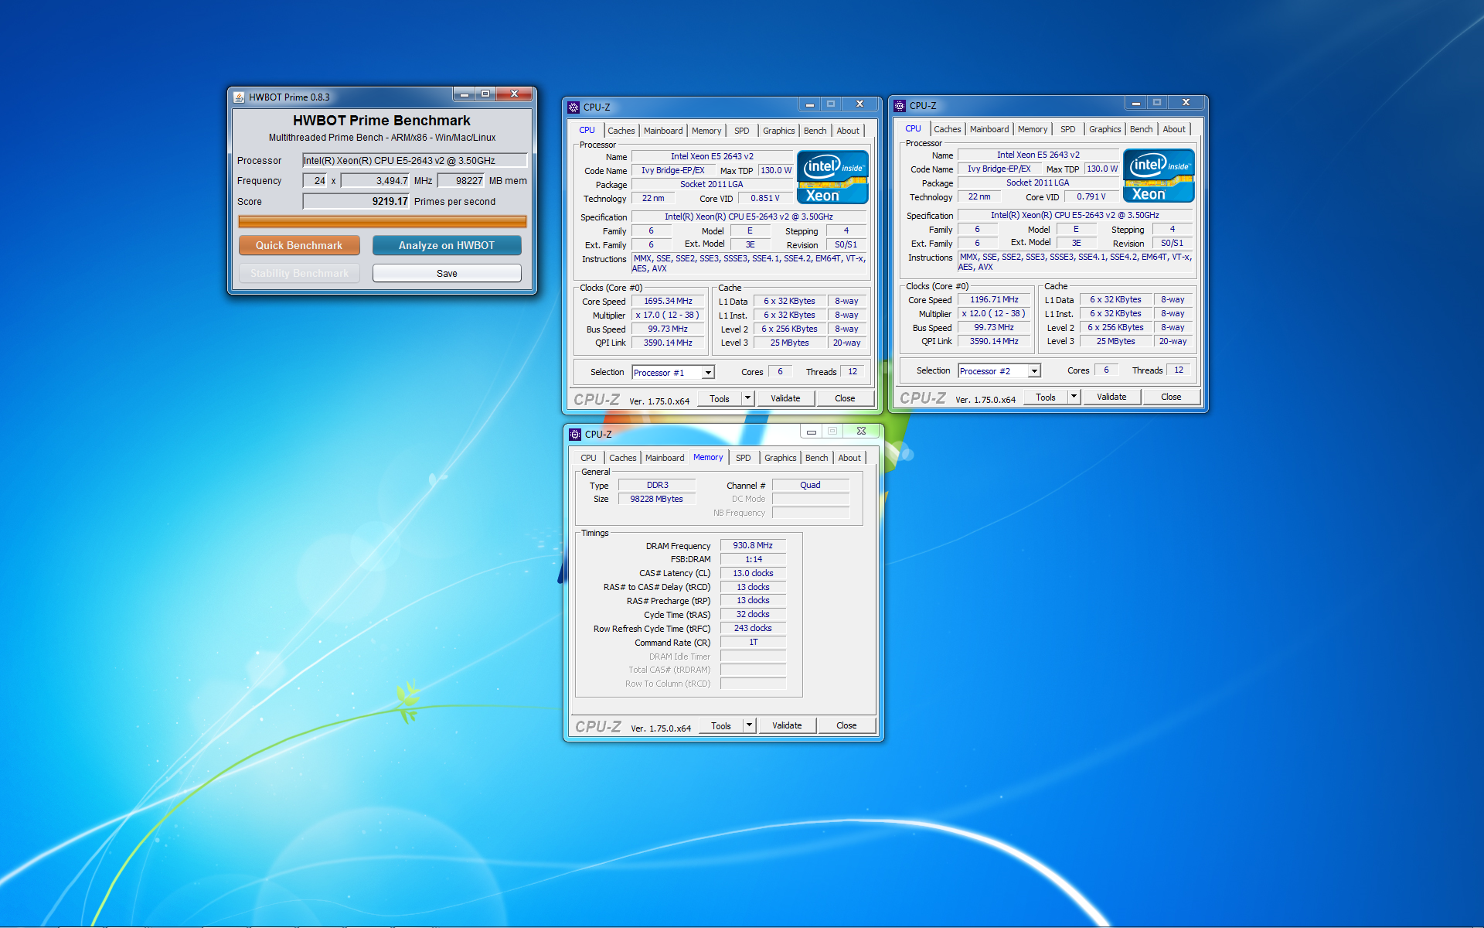This screenshot has height=928, width=1484.
Task: Click Validate in Memory CPU-Z window
Action: [787, 725]
